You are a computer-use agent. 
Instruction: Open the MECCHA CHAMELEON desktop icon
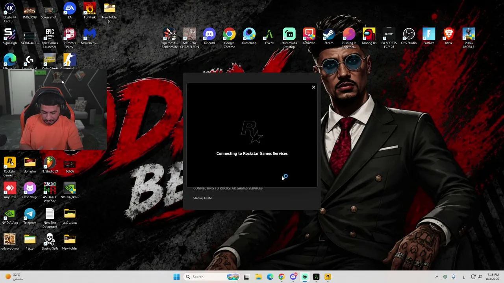(189, 39)
